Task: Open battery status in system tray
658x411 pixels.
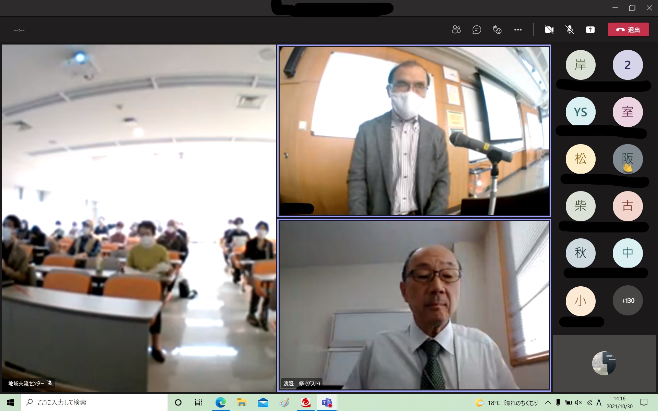Action: coord(568,403)
